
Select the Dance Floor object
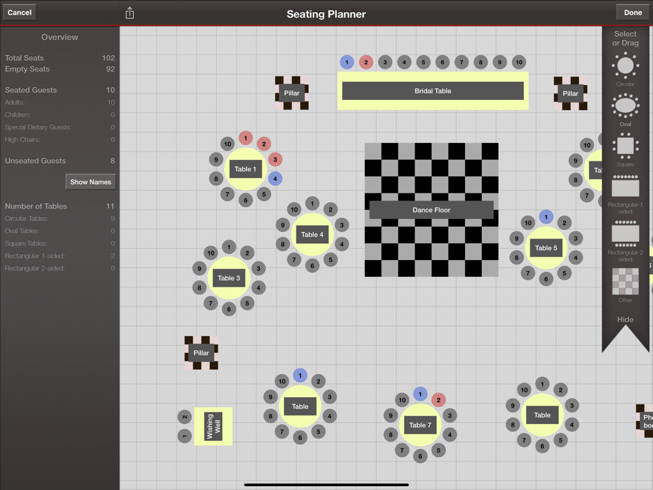432,210
